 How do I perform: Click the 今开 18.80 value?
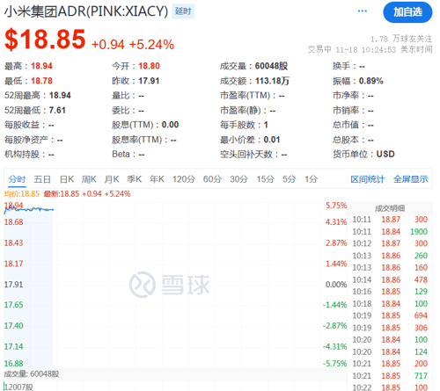point(149,66)
